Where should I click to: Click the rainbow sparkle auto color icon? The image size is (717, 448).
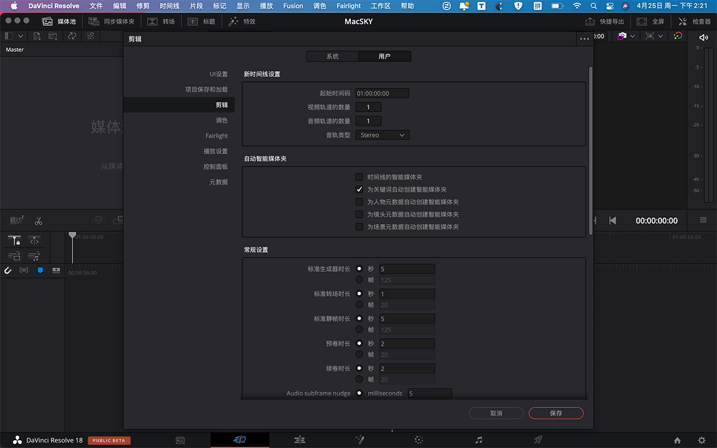[x=678, y=36]
